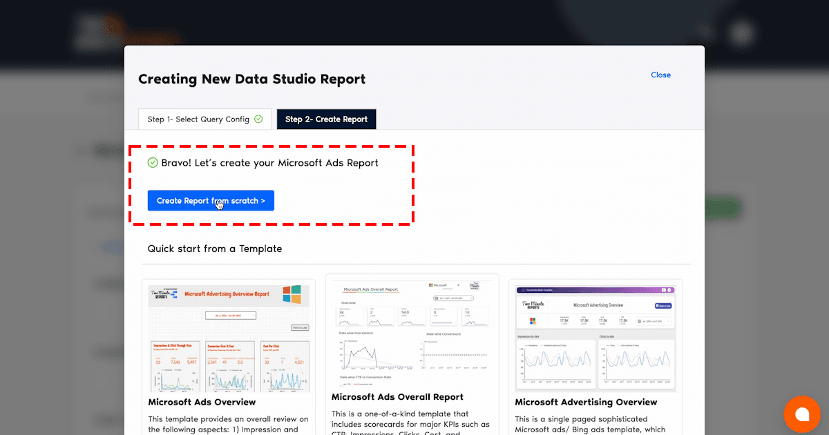Close the Creating New Data Studio Report dialog

[x=660, y=75]
